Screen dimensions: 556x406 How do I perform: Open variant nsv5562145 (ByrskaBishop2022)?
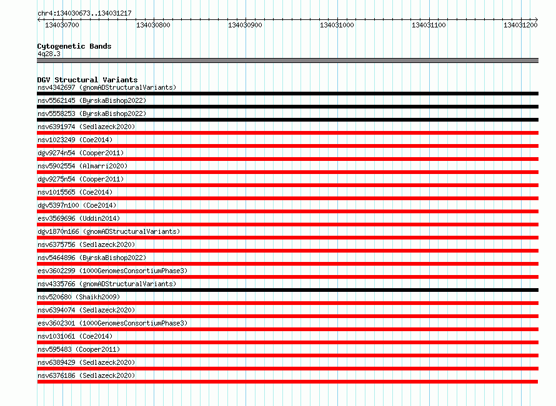[92, 100]
